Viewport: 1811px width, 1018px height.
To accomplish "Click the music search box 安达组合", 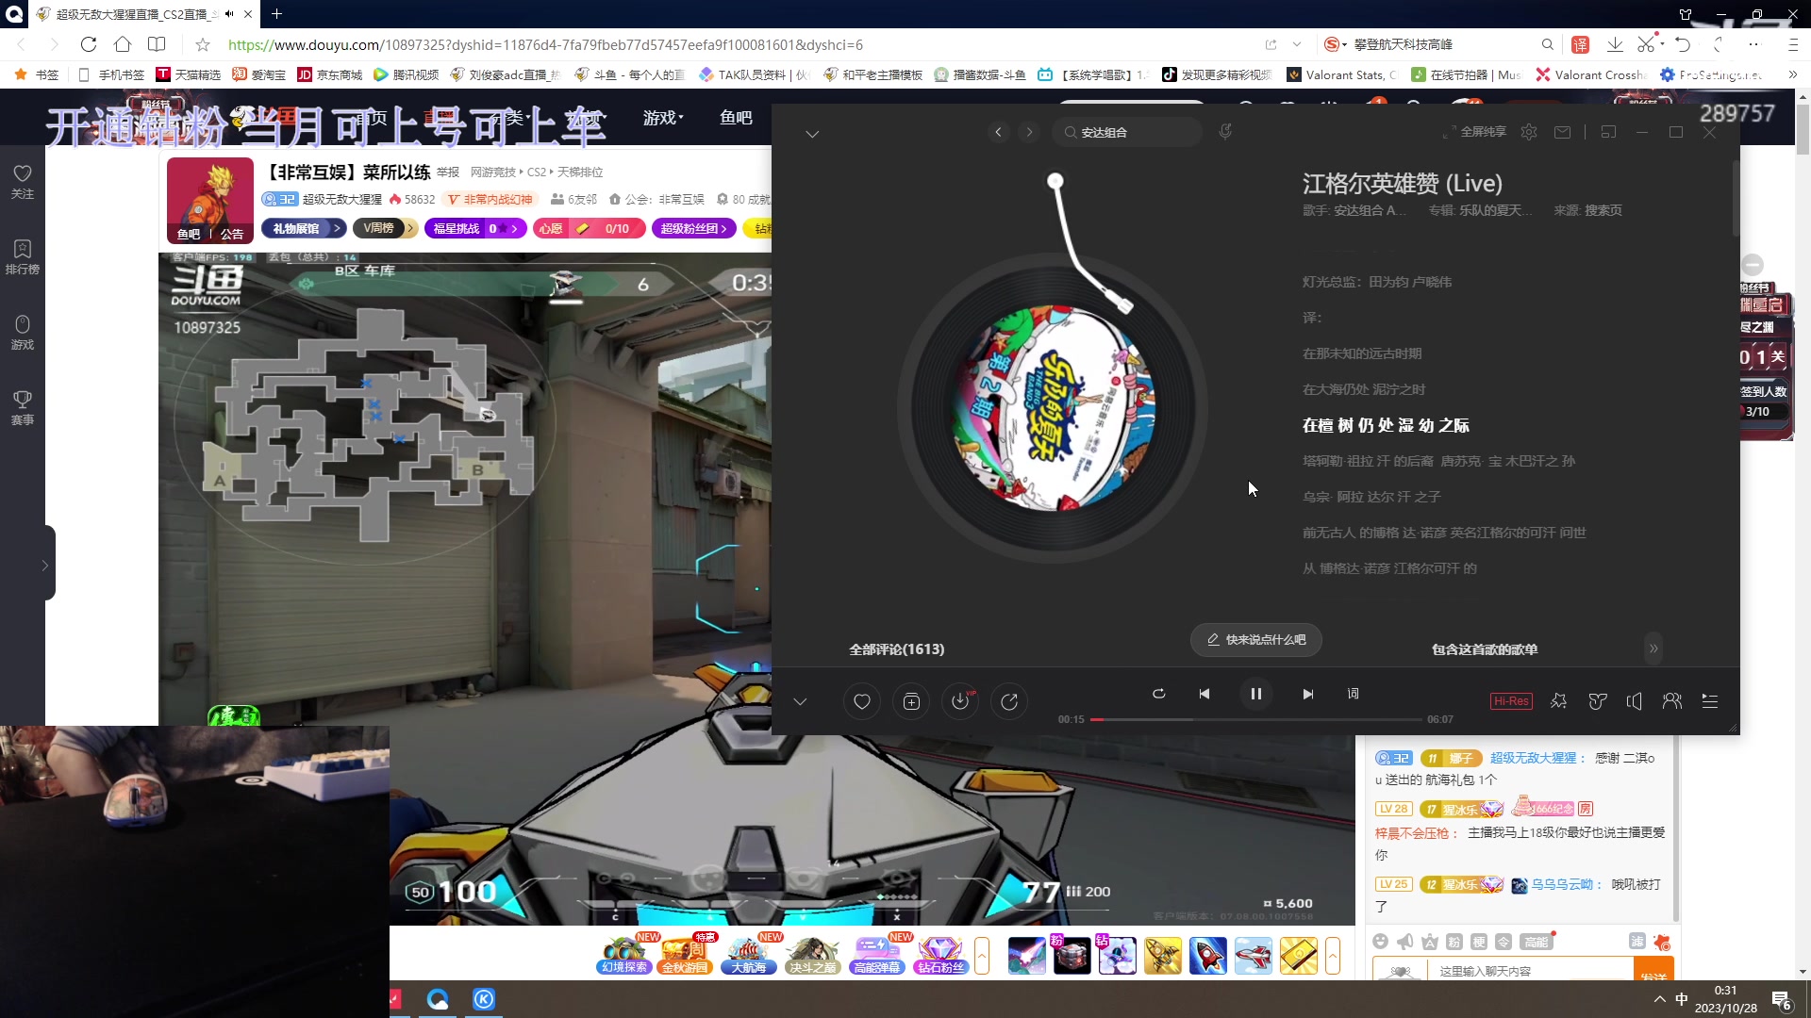I will pyautogui.click(x=1129, y=132).
